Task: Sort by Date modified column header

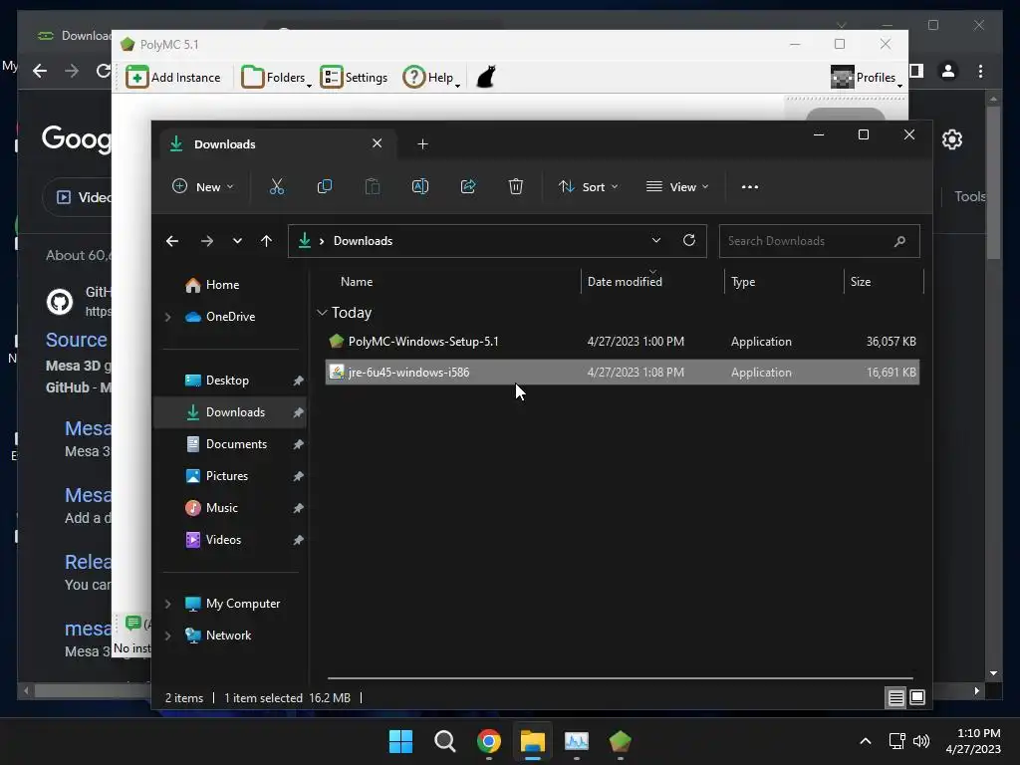Action: 625,282
